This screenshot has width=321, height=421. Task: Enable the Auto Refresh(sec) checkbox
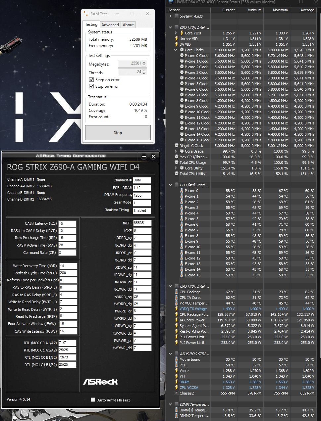[93, 400]
